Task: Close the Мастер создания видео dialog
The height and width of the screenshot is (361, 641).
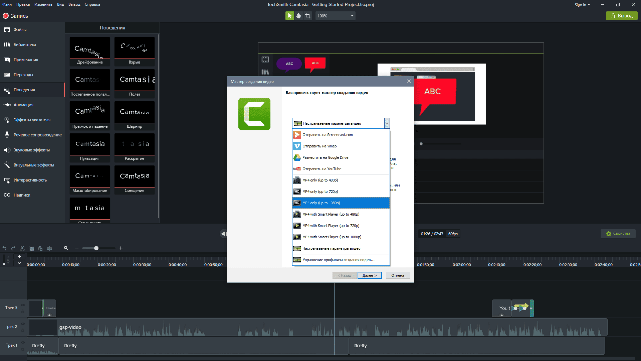Action: pyautogui.click(x=409, y=81)
